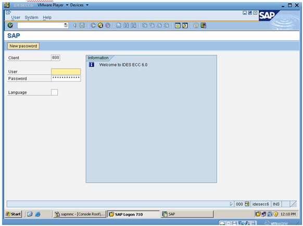Click the 'idesecc6' status bar field
Viewport: 303px width, 226px height.
(x=260, y=204)
